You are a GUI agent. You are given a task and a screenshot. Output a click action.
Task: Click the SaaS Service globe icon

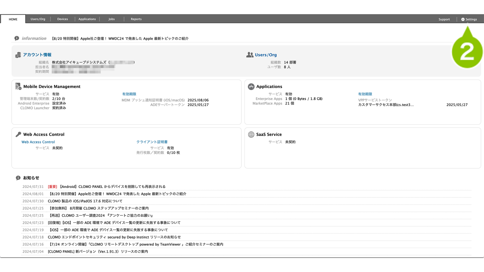(x=251, y=134)
